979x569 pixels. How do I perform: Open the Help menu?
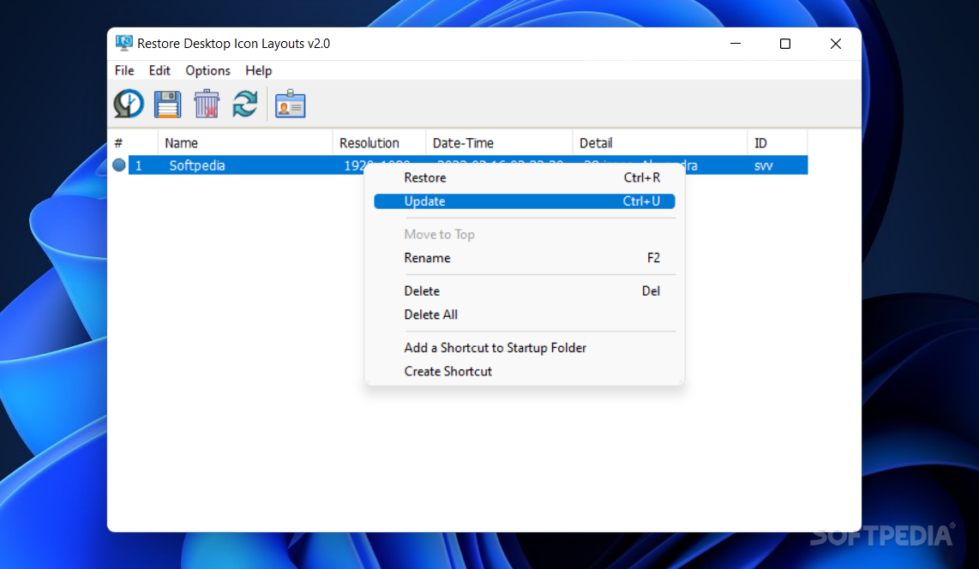tap(259, 70)
